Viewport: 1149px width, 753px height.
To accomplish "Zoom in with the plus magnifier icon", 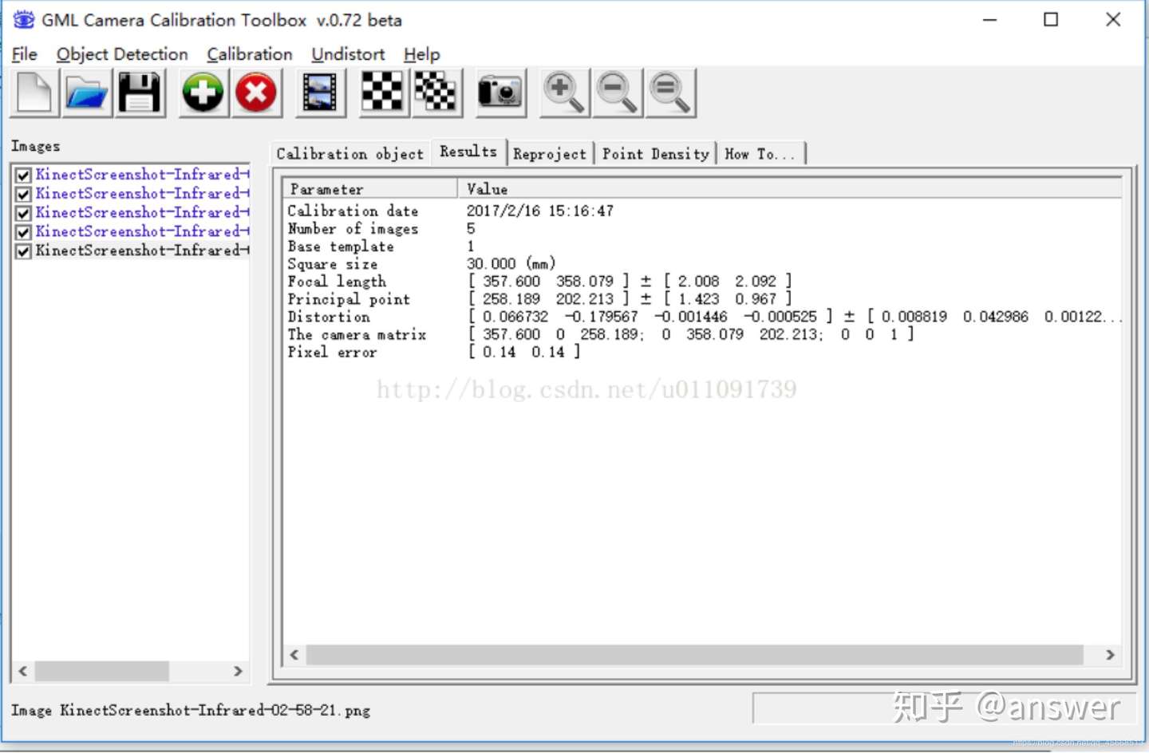I will click(564, 93).
